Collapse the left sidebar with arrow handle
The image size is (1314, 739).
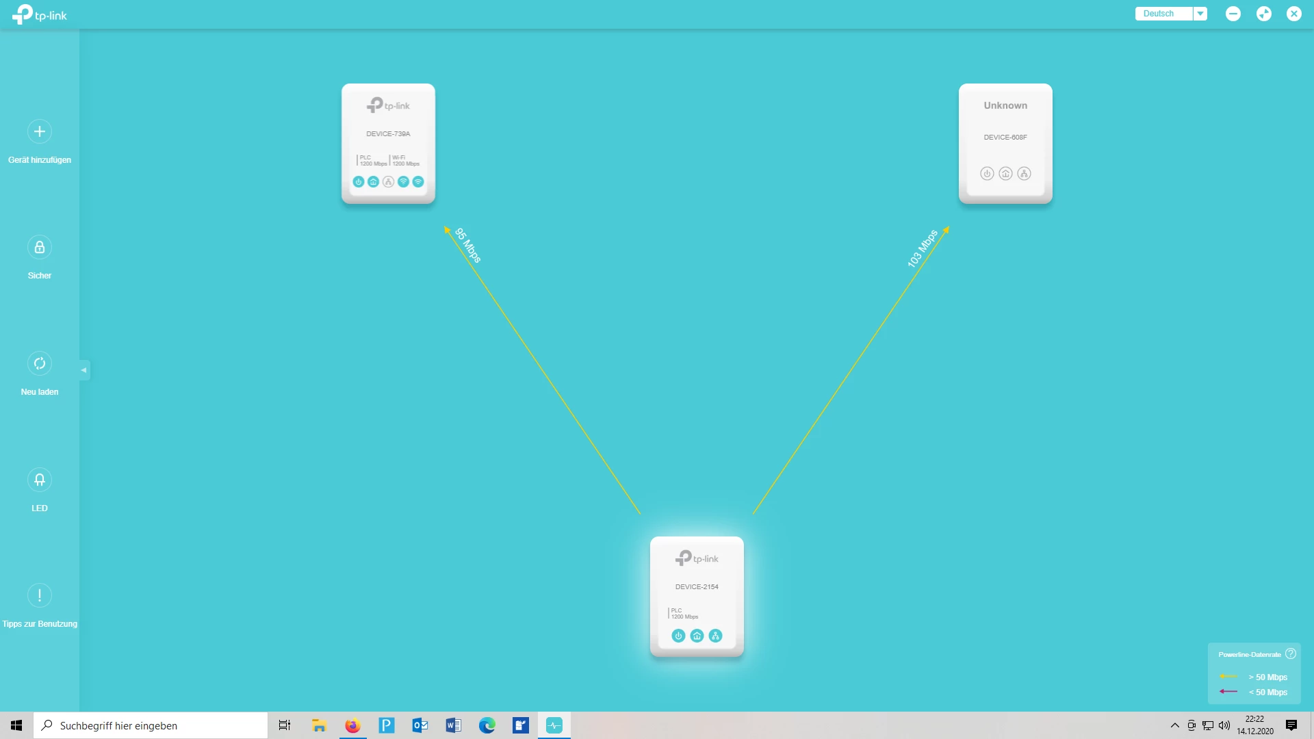(84, 370)
